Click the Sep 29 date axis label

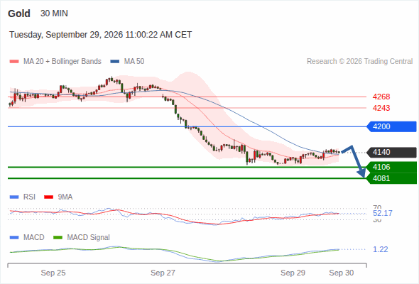pos(293,273)
